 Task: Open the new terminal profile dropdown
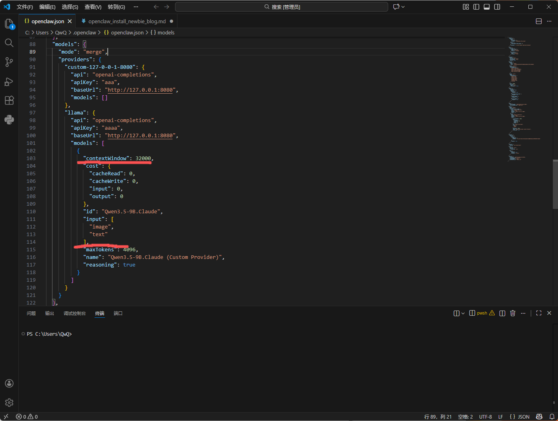tap(463, 313)
